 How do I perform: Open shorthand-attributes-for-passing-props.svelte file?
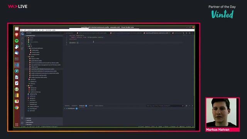click(x=44, y=71)
